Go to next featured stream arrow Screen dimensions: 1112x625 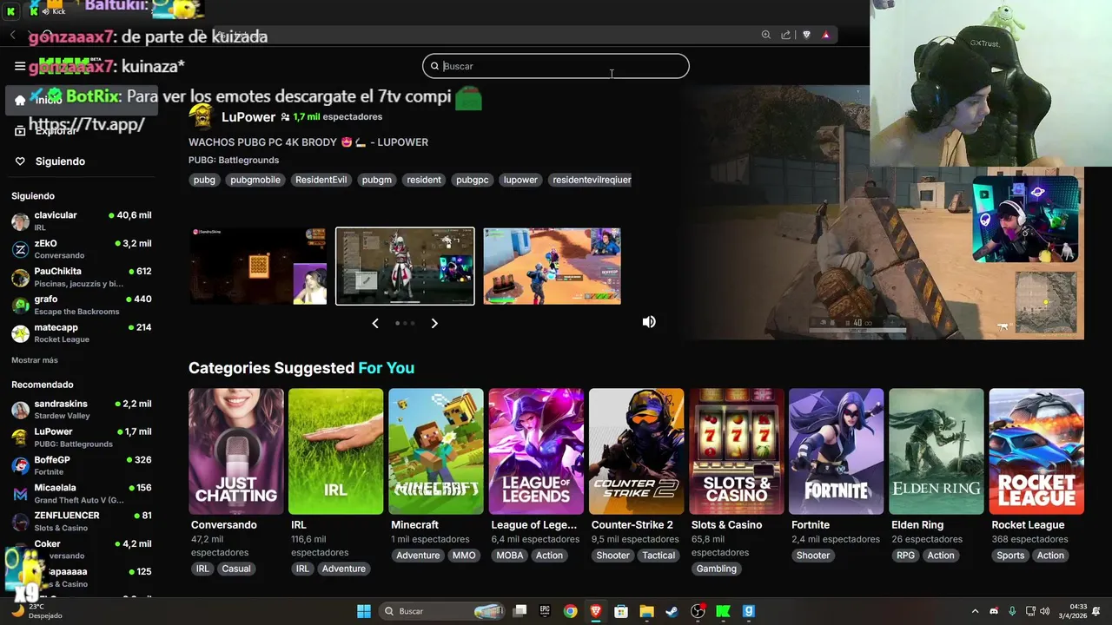pos(434,323)
